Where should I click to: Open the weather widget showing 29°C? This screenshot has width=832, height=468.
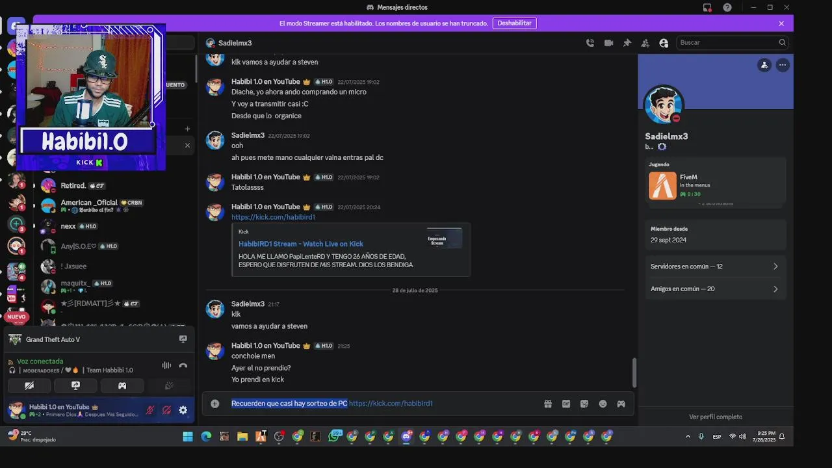(31, 436)
